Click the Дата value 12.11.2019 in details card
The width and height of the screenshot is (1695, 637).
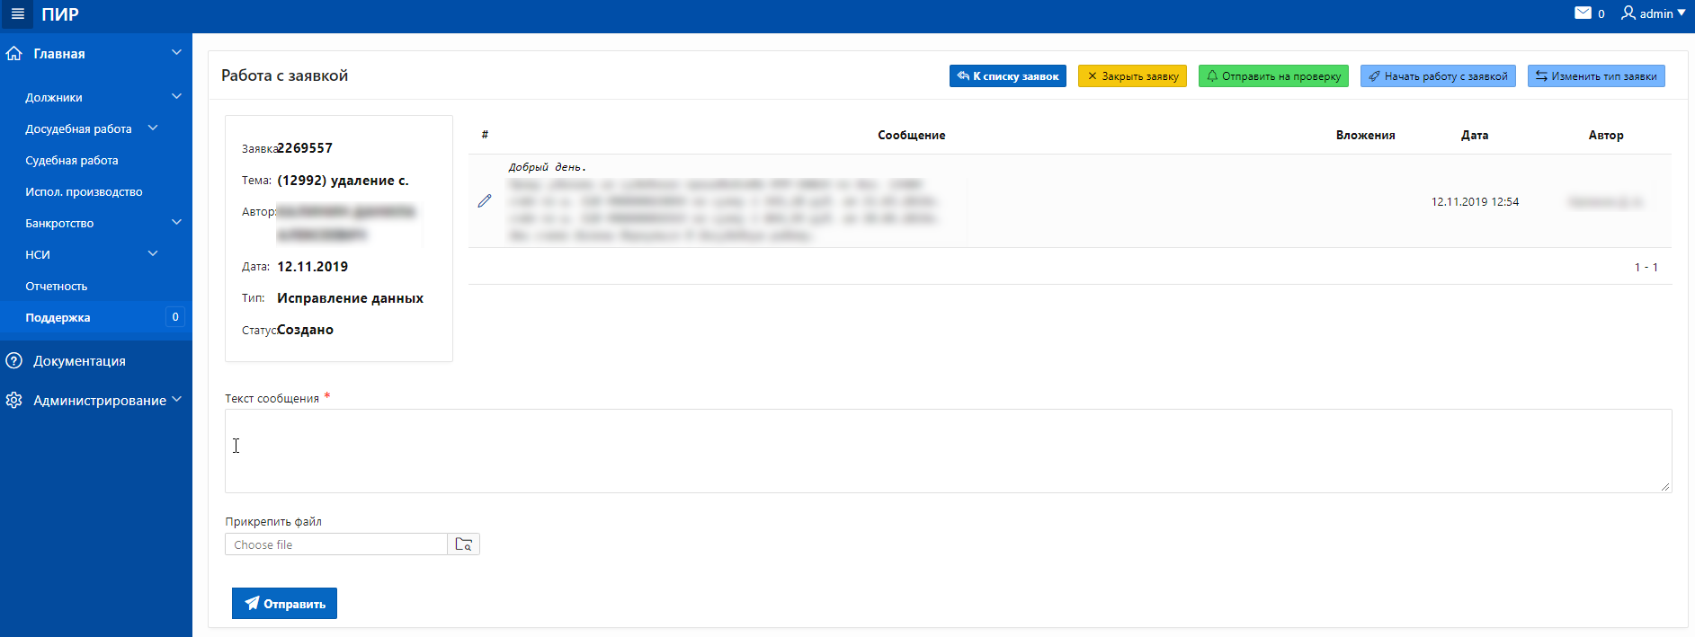click(312, 266)
